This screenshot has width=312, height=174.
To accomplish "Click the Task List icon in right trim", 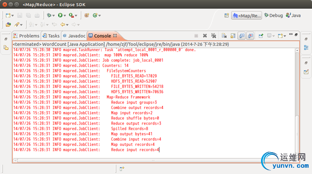I will 306,72.
